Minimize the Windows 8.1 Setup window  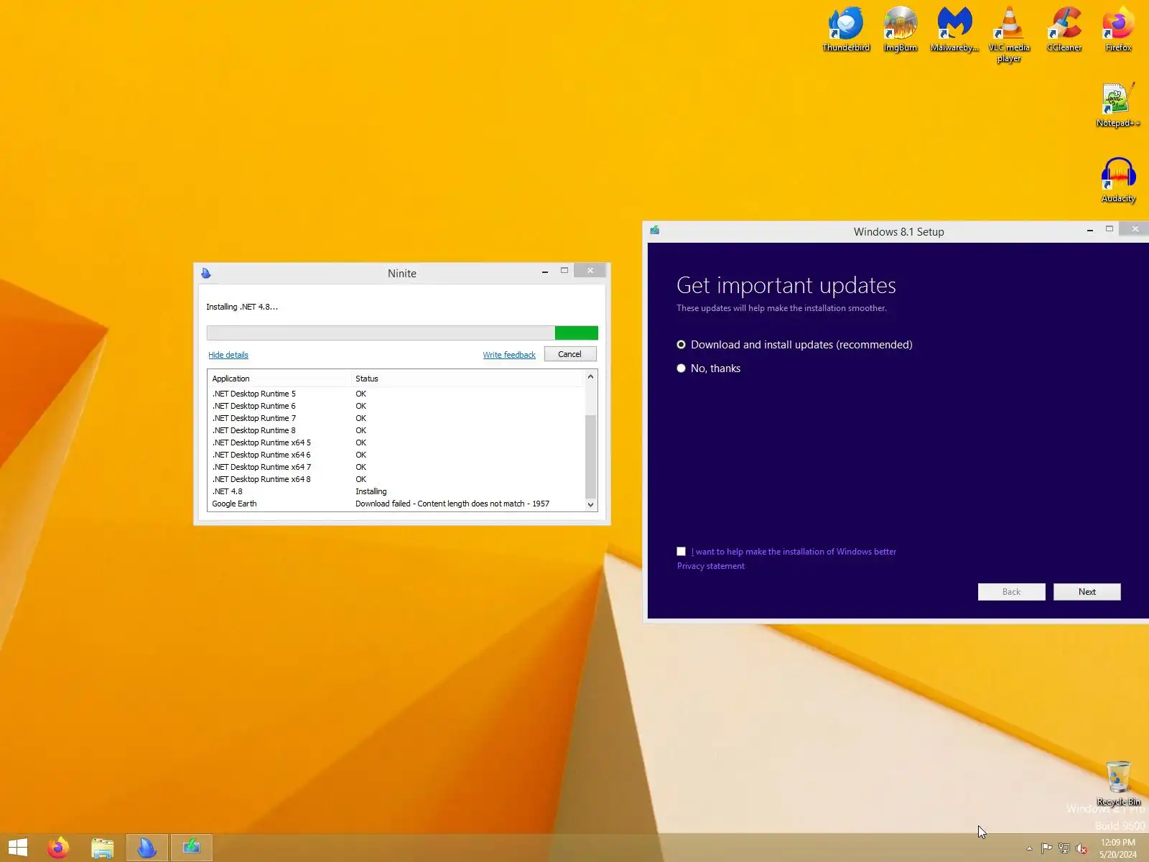[1090, 229]
